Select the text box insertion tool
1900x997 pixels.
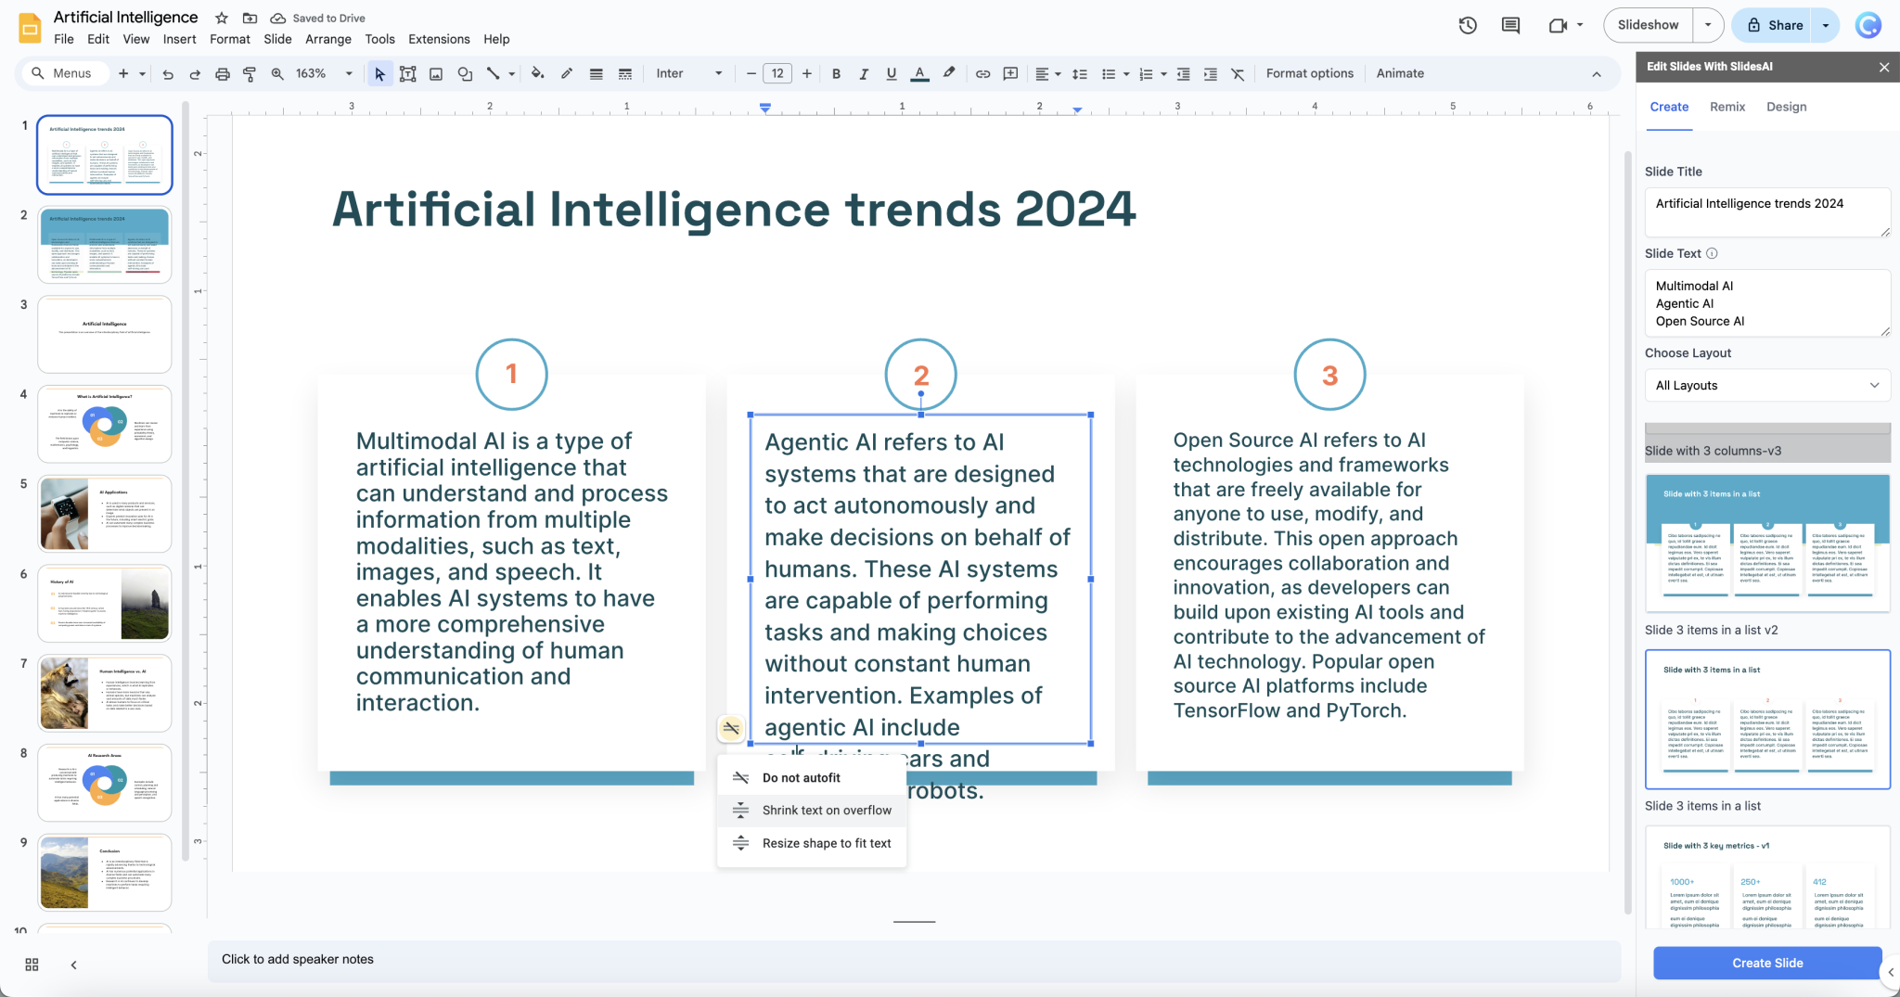(408, 73)
